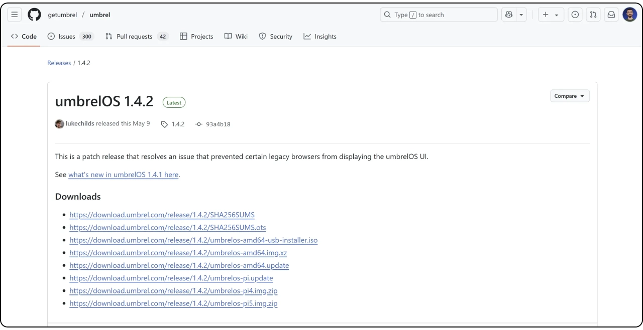The image size is (643, 330).
Task: Download umbrelos-pi5.img.zip link
Action: coord(173,303)
